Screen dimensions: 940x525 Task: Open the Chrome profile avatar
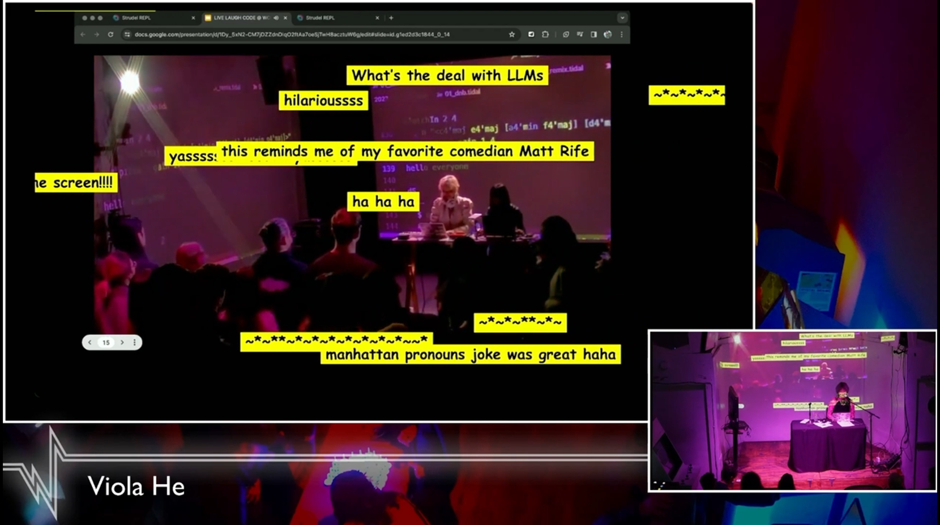point(608,35)
